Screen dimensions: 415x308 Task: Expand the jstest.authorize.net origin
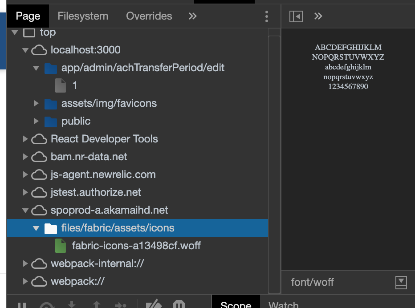click(25, 192)
